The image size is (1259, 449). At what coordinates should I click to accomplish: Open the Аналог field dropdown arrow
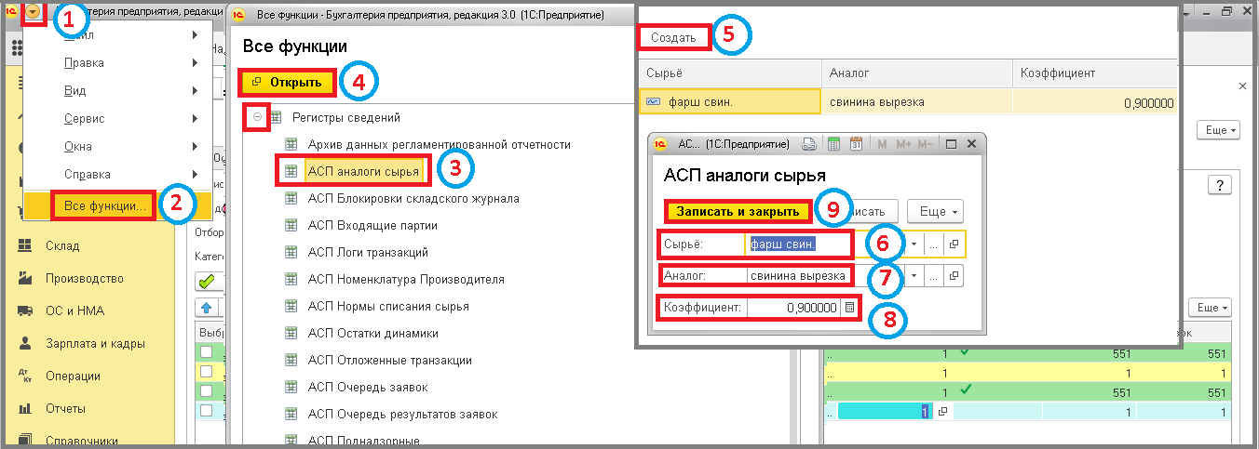click(914, 276)
